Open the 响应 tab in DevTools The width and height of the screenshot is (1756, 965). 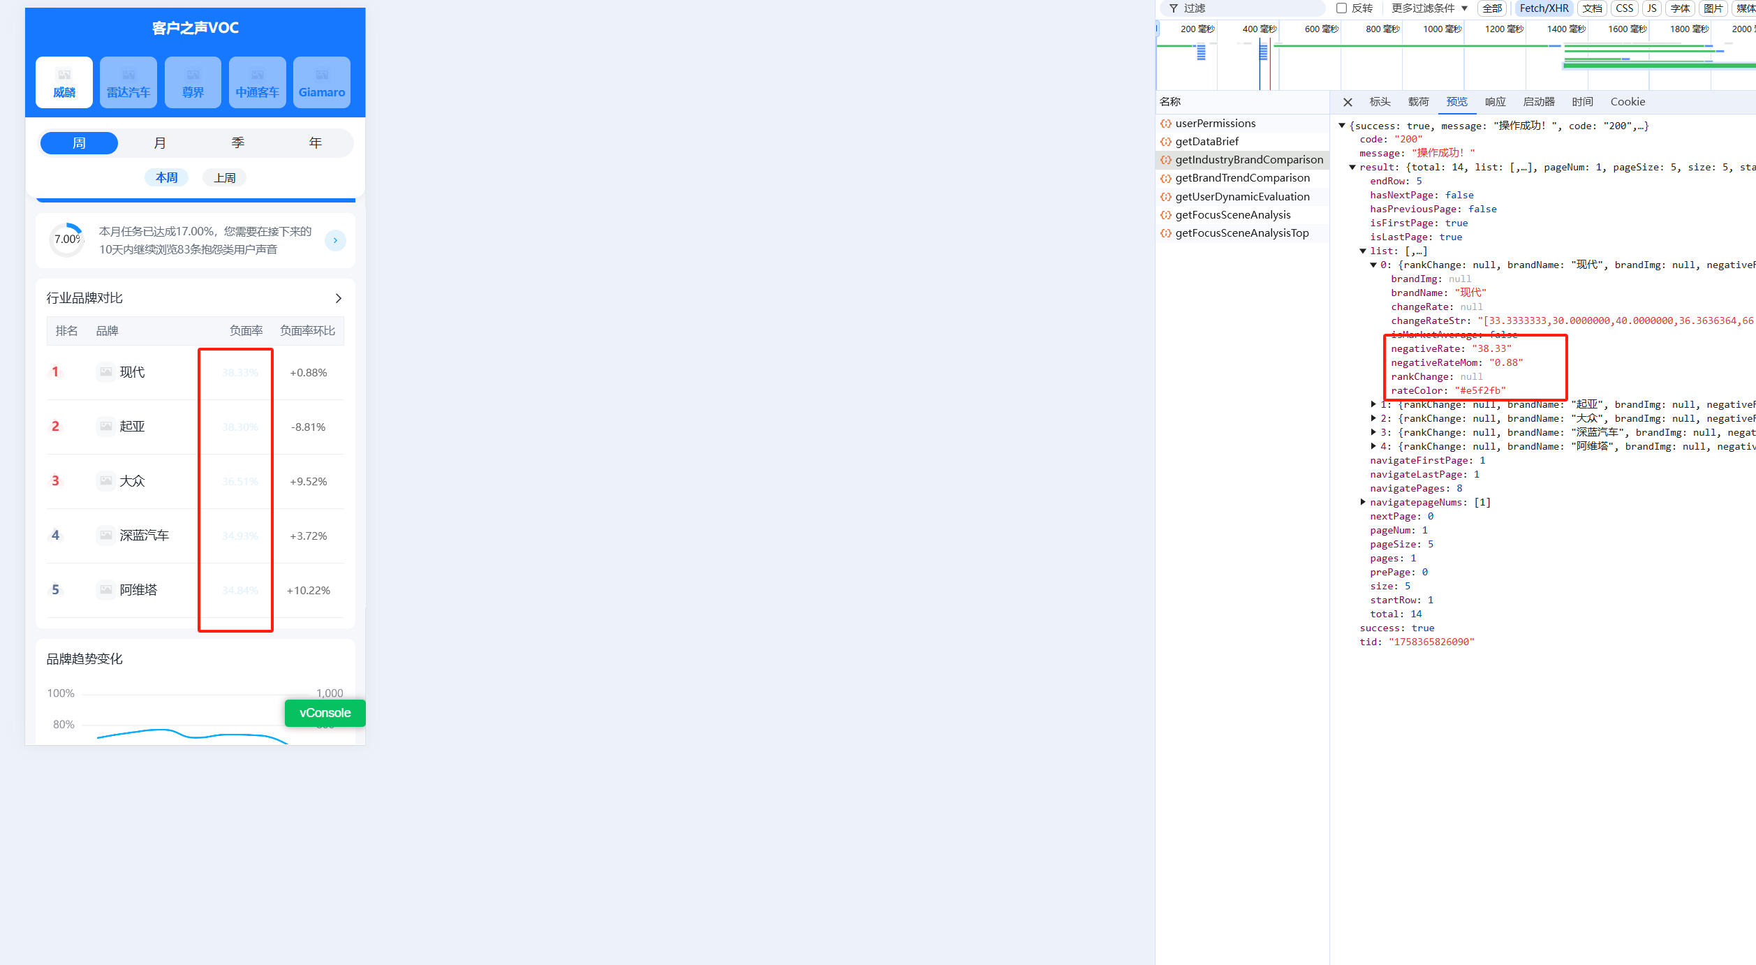coord(1495,102)
